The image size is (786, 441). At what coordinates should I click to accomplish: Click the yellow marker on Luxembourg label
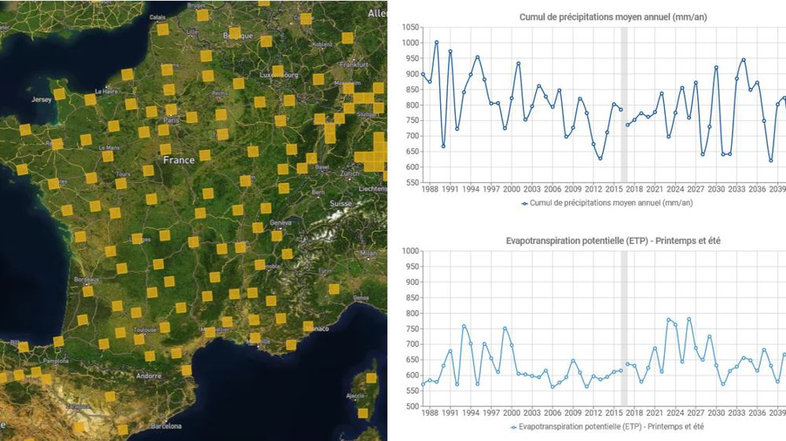pyautogui.click(x=277, y=71)
